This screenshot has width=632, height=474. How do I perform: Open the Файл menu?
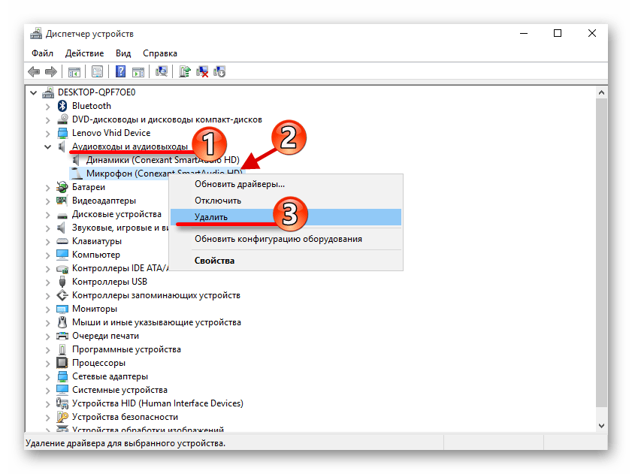(44, 53)
